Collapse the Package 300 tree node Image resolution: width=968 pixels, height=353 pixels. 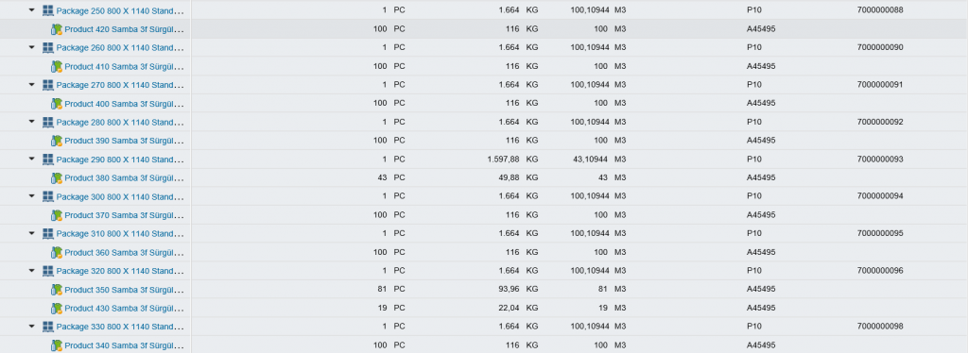tap(32, 196)
